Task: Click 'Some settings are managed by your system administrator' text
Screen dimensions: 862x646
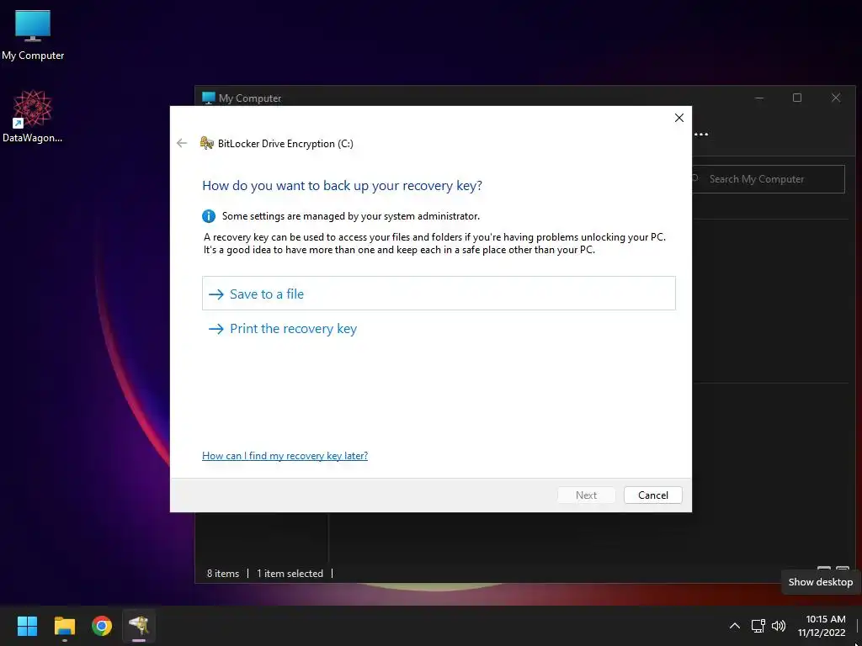Action: tap(351, 216)
